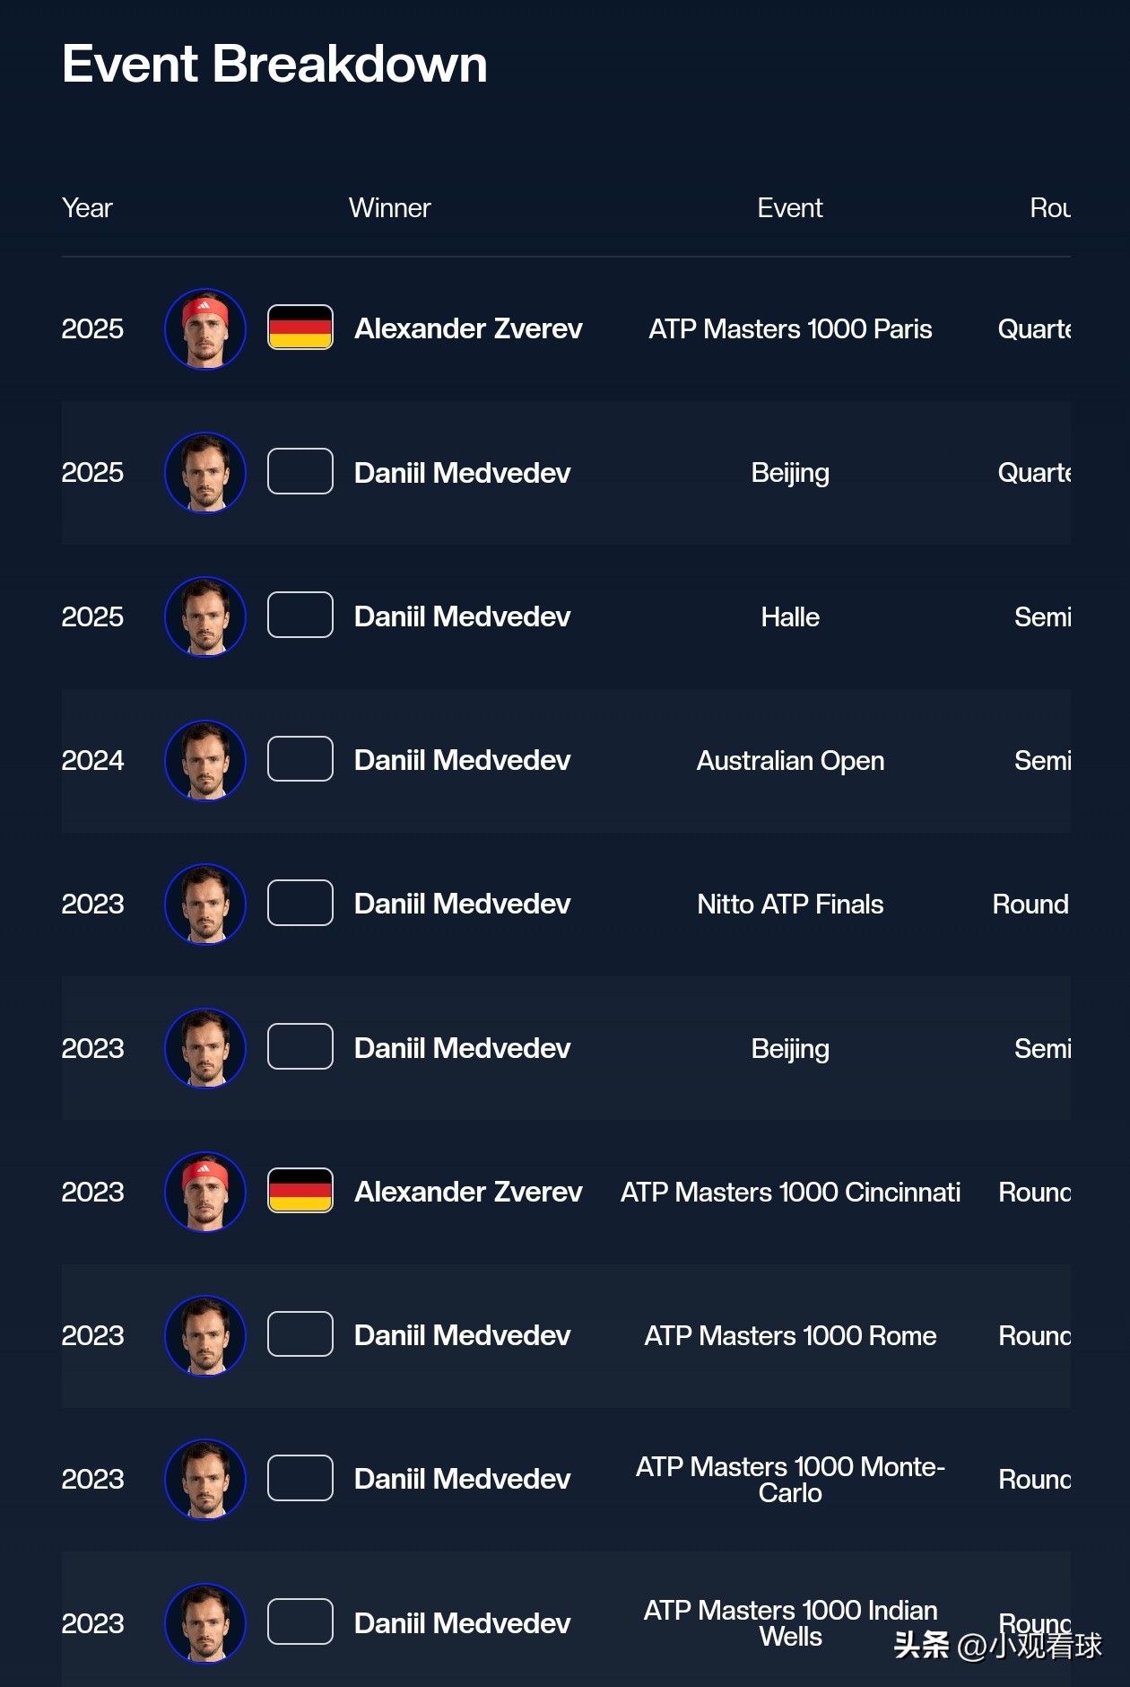
Task: Open Alexander Zverev link in Paris row
Action: coord(468,328)
